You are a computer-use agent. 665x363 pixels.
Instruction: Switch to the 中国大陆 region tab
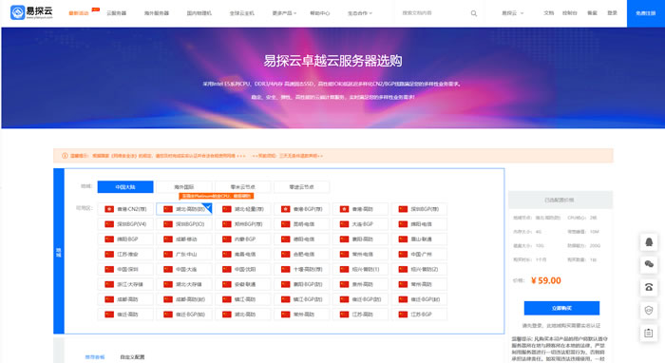click(x=125, y=187)
